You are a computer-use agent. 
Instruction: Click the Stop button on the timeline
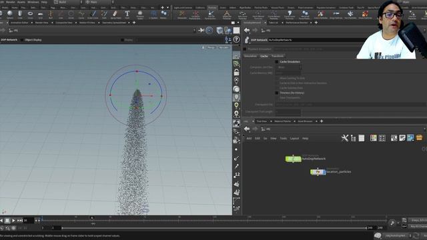7,221
